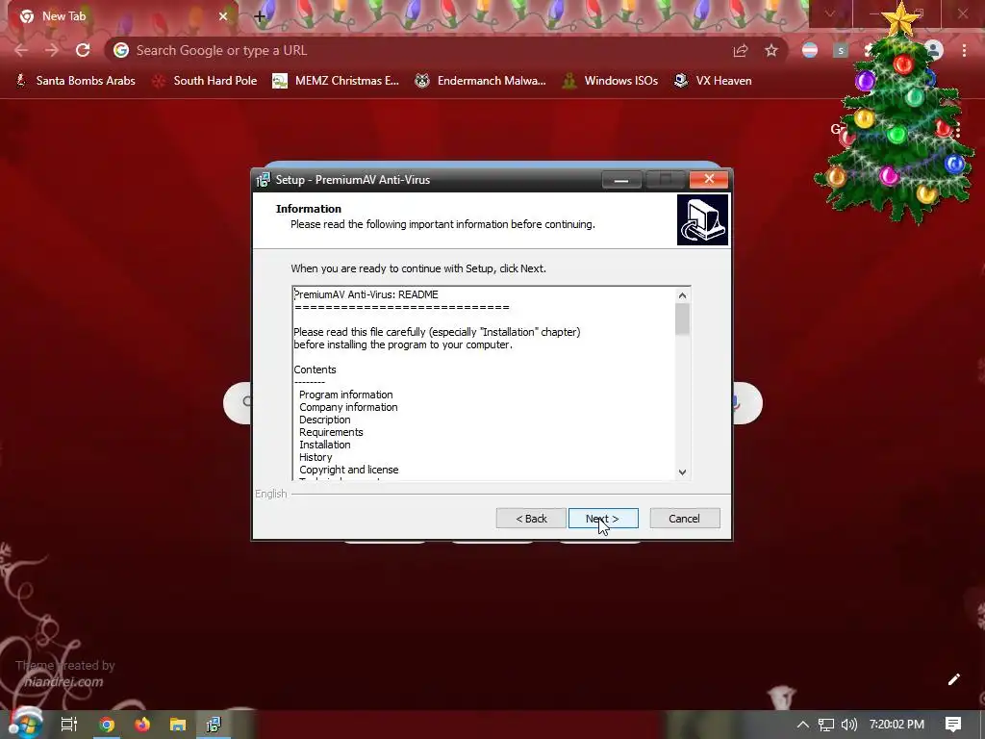
Task: Click the Setup installer taskbar icon
Action: 214,725
